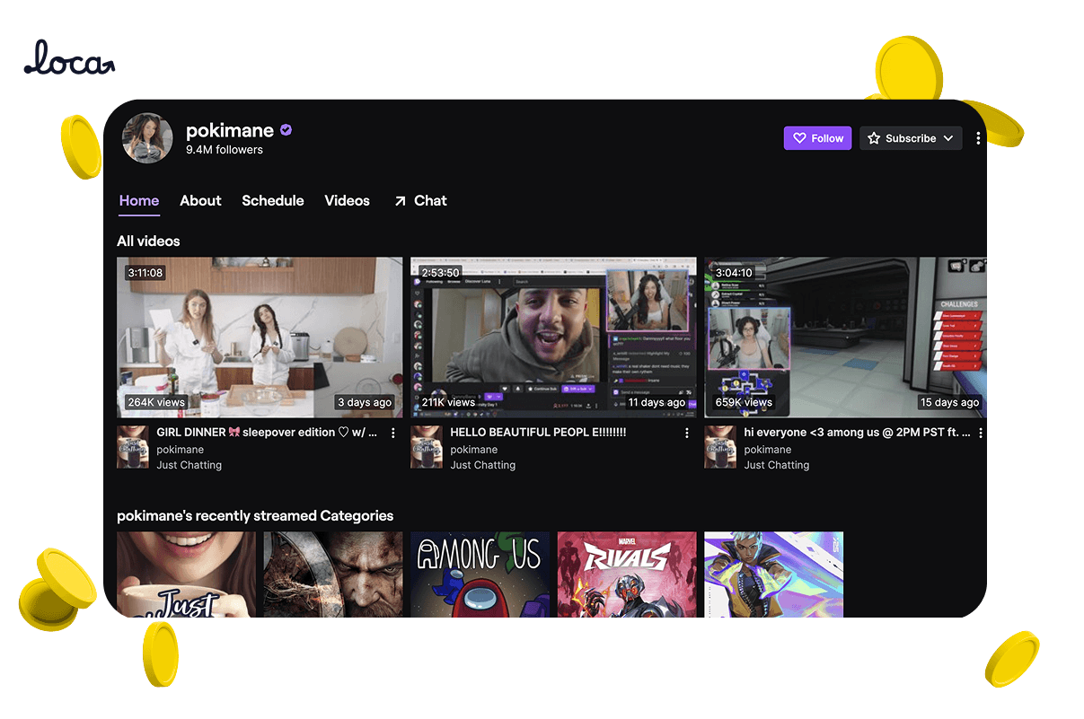The height and width of the screenshot is (719, 1084).
Task: Click the 15 days ago label
Action: click(950, 402)
